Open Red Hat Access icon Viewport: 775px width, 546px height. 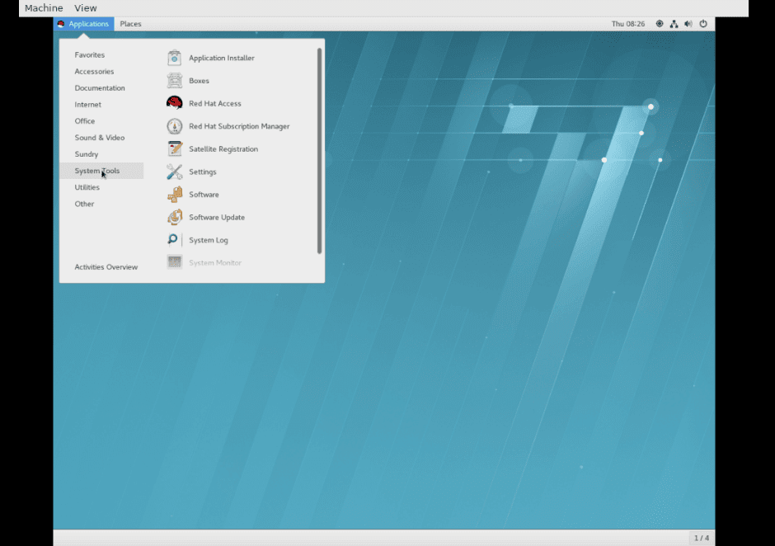[175, 104]
